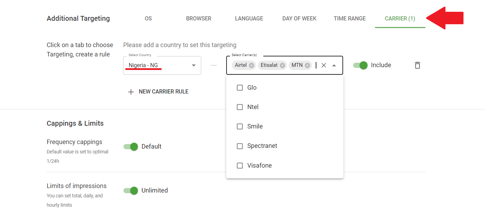Check the Visafone carrier option
This screenshot has height=214, width=485.
(240, 166)
